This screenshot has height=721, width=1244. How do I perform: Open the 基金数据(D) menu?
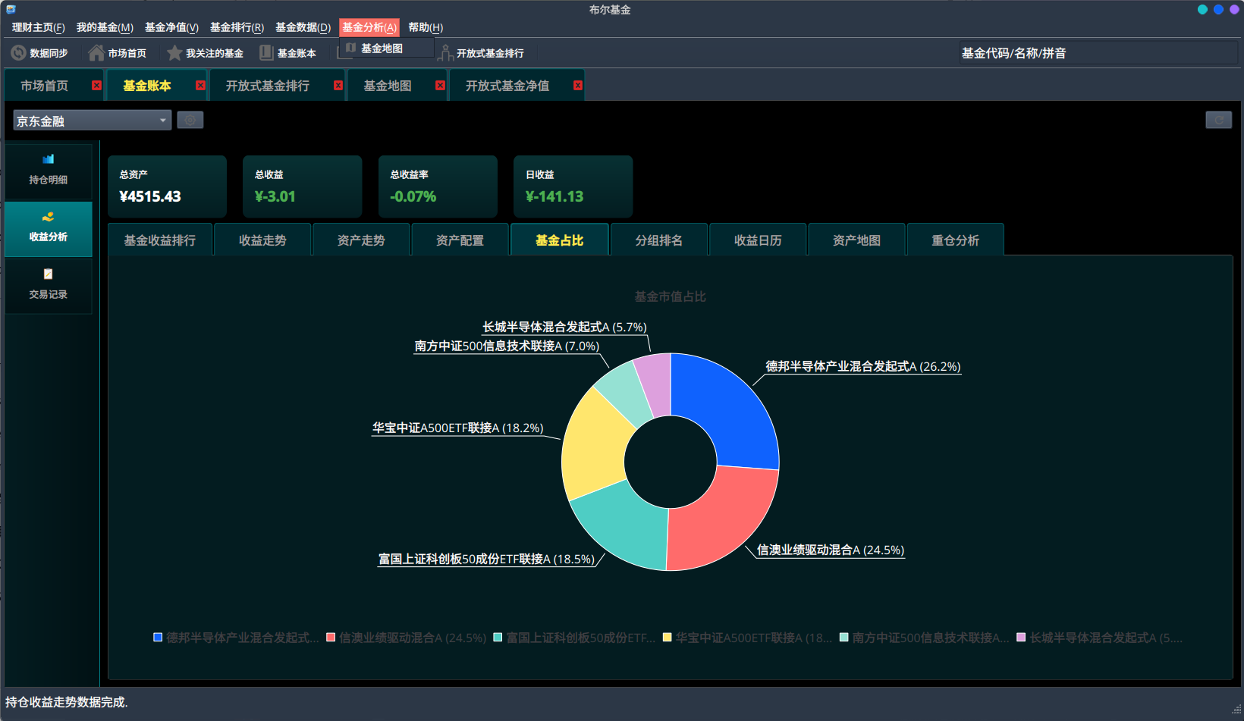[x=303, y=27]
